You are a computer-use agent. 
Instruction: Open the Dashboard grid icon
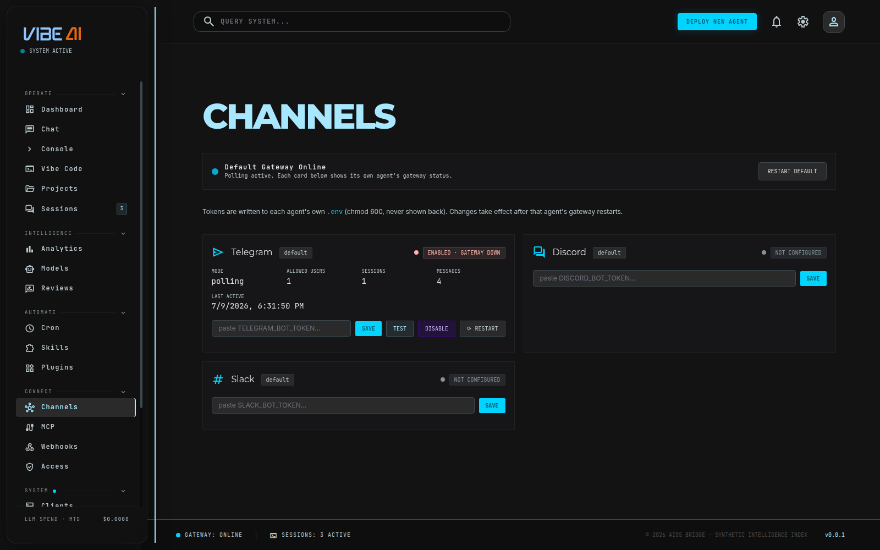click(30, 109)
